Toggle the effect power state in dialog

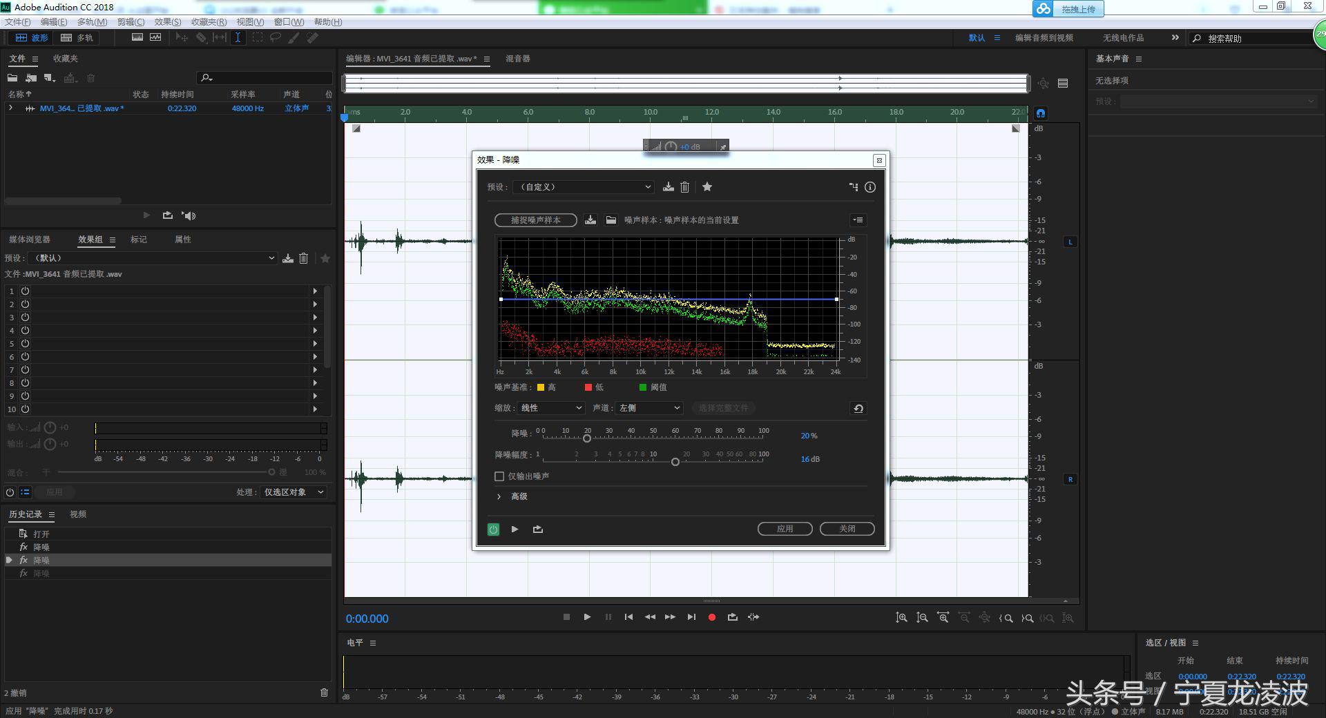point(493,530)
